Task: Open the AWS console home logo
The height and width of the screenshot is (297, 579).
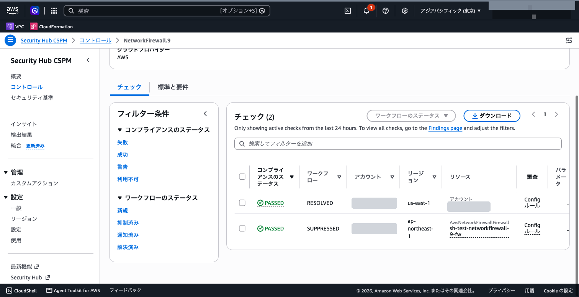Action: pos(12,11)
